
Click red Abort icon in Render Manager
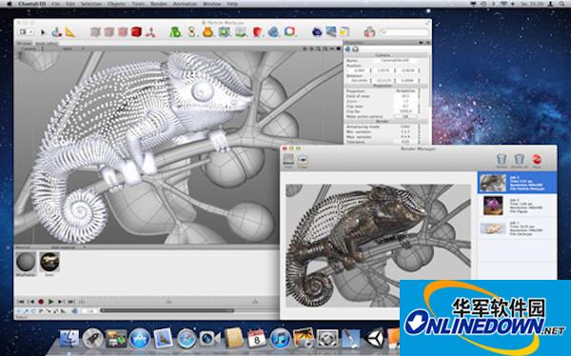point(537,161)
